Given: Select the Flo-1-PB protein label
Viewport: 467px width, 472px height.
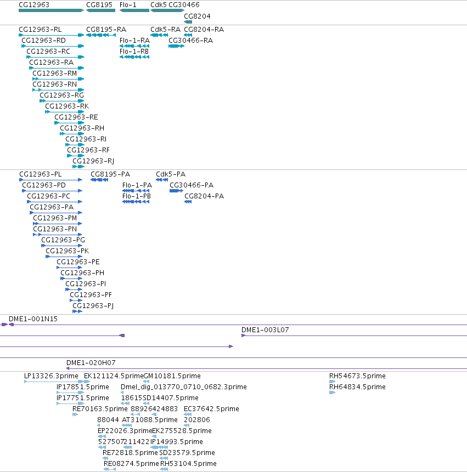Looking at the screenshot, I should 137,196.
